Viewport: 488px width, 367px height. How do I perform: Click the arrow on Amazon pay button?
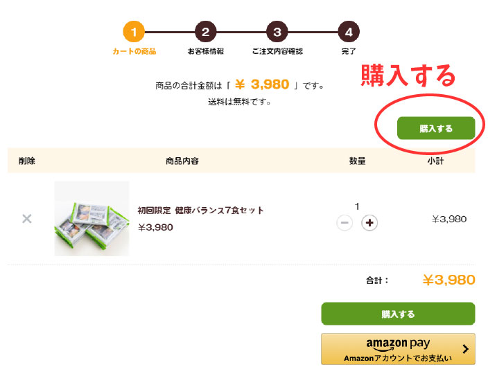(x=466, y=349)
